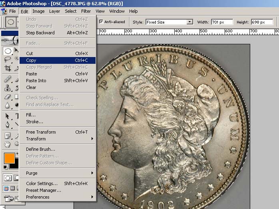Select the Eraser tool
The height and width of the screenshot is (209, 279).
click(x=8, y=97)
